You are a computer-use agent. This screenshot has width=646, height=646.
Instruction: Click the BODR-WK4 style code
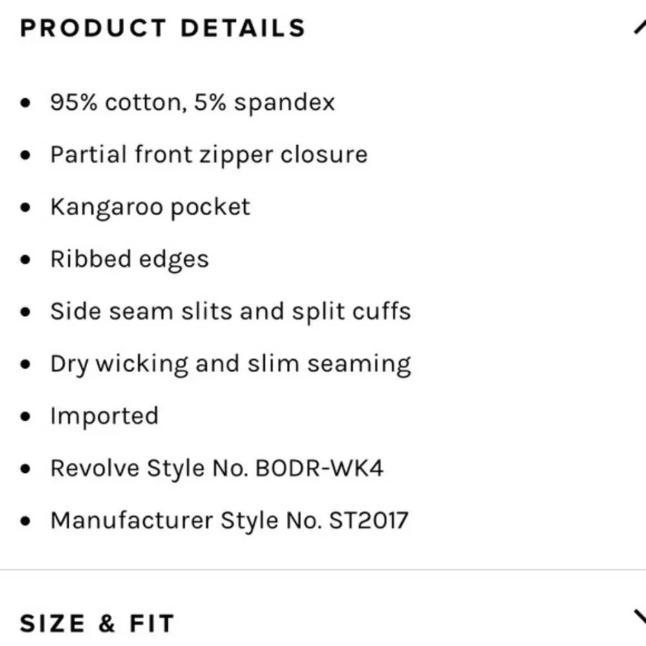tap(320, 468)
